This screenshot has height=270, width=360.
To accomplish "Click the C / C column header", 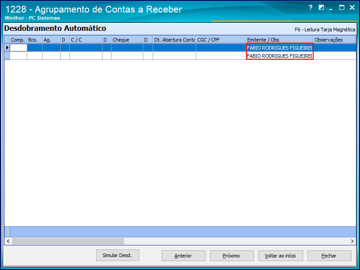I will click(x=86, y=40).
